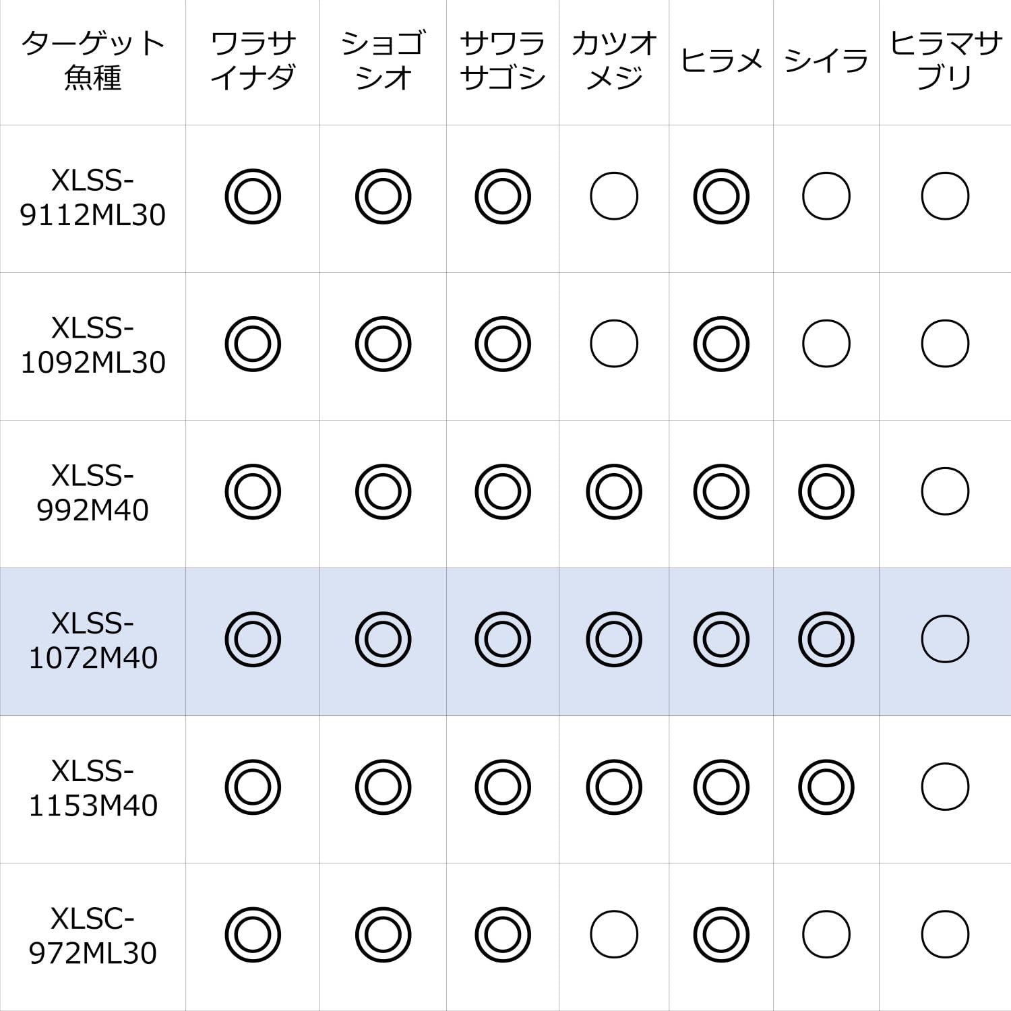Click double circle for XLSS-1153M40 under サワラ サゴシ
Image resolution: width=1011 pixels, height=1011 pixels.
502,787
